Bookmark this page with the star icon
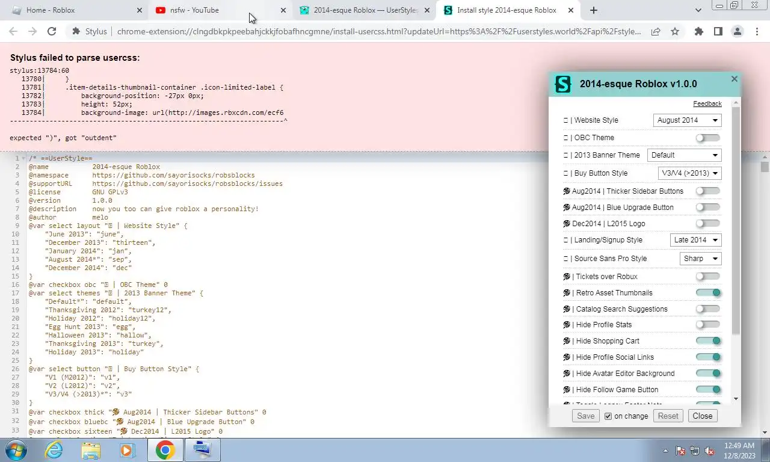The height and width of the screenshot is (462, 770). point(675,32)
